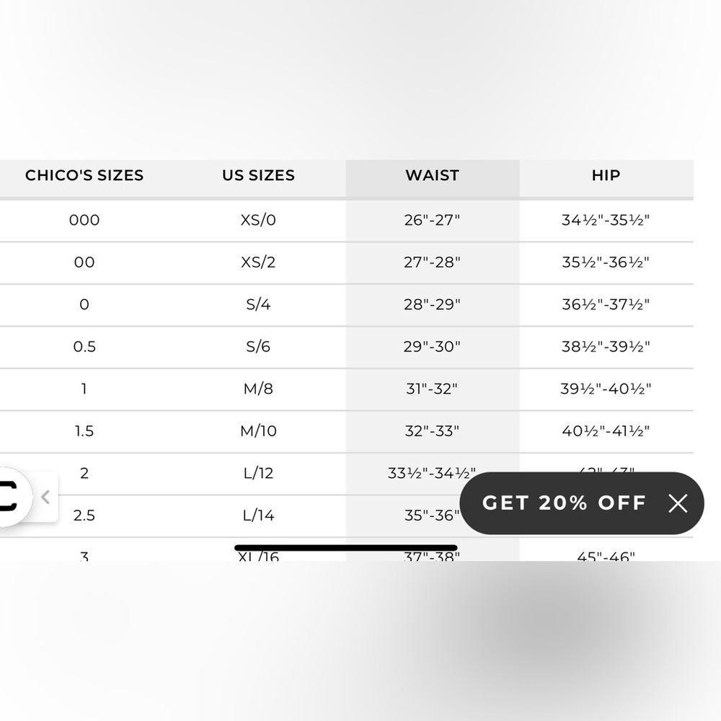721x721 pixels.
Task: Select the L/12 US size cell
Action: pos(258,473)
